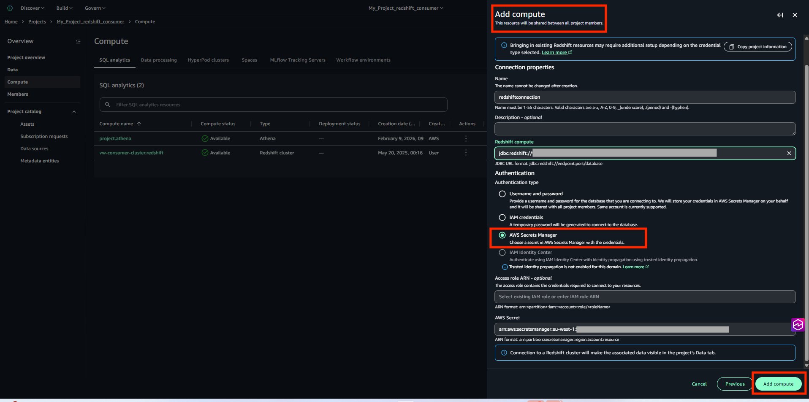The width and height of the screenshot is (809, 402).
Task: Click info icon beside trusted identity propagation note
Action: point(505,267)
